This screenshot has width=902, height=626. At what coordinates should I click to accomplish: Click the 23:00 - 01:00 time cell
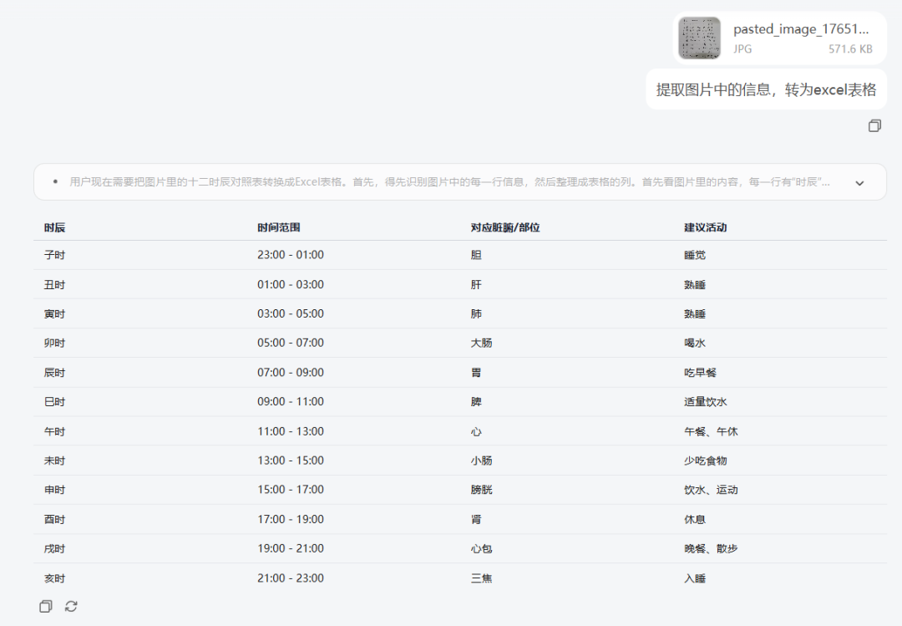[x=290, y=255]
